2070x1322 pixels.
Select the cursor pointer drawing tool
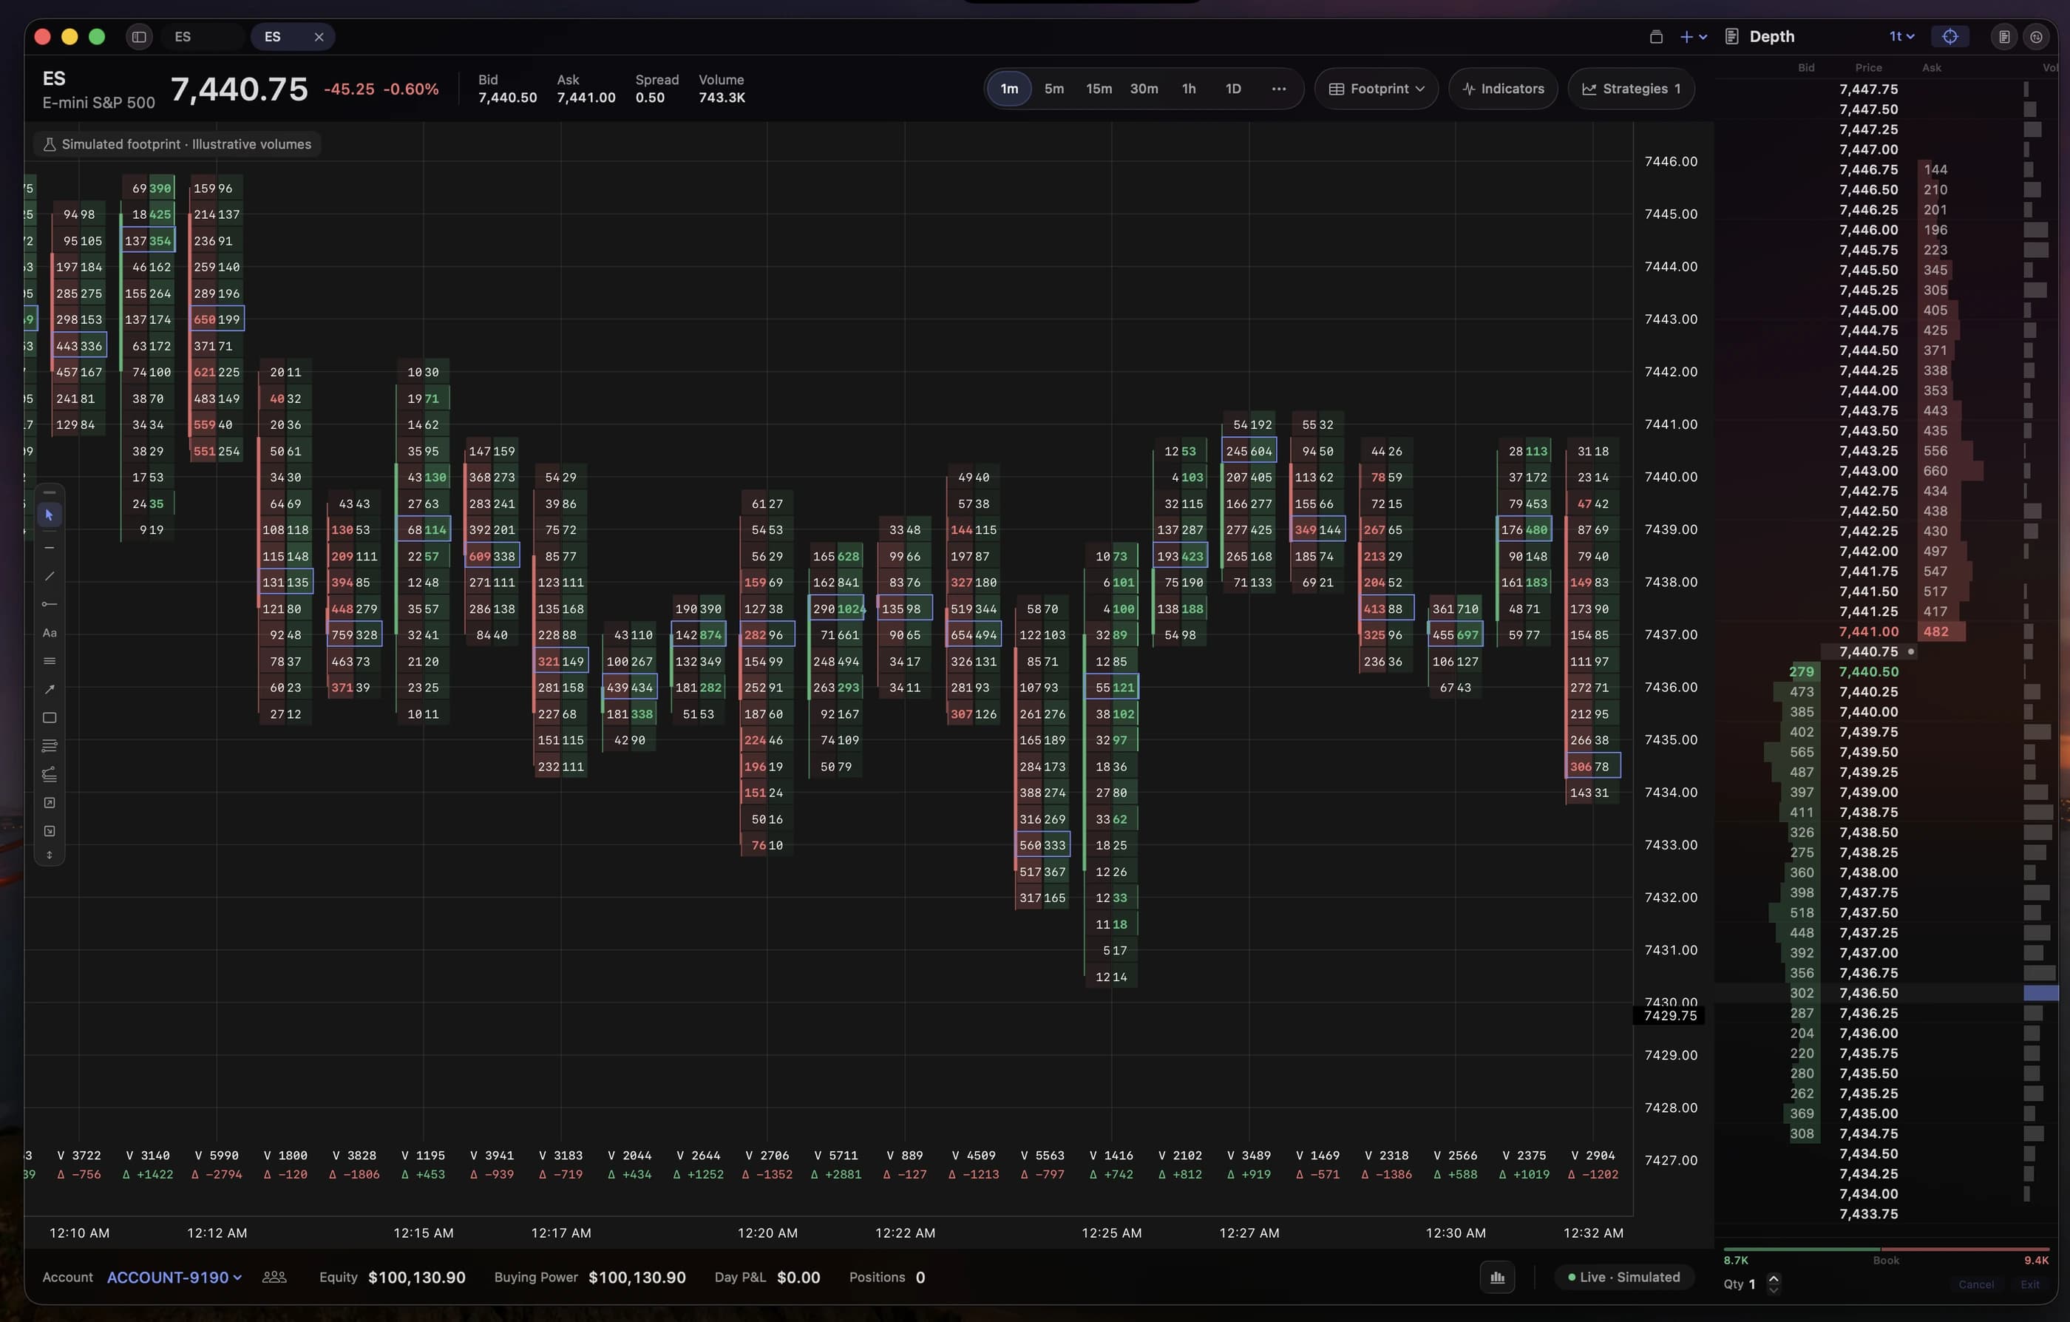tap(49, 515)
